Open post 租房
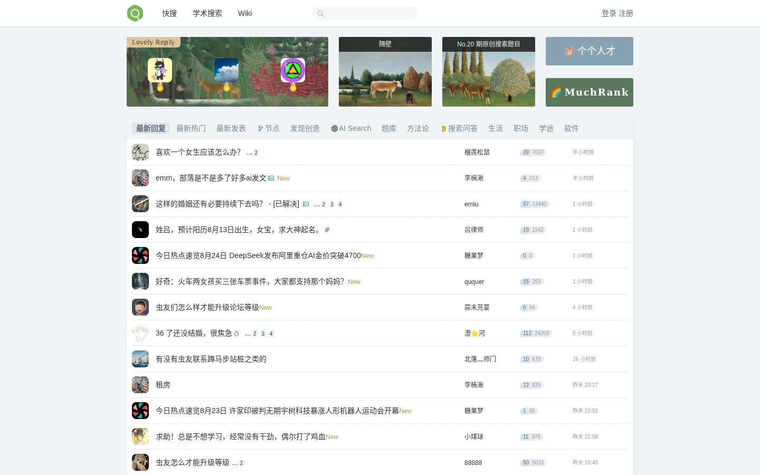The width and height of the screenshot is (760, 475). pyautogui.click(x=163, y=385)
